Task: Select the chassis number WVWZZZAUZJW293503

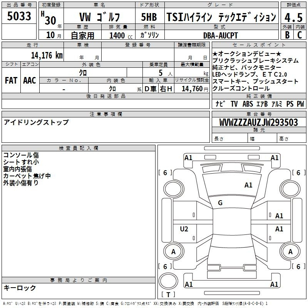Action: click(259, 123)
